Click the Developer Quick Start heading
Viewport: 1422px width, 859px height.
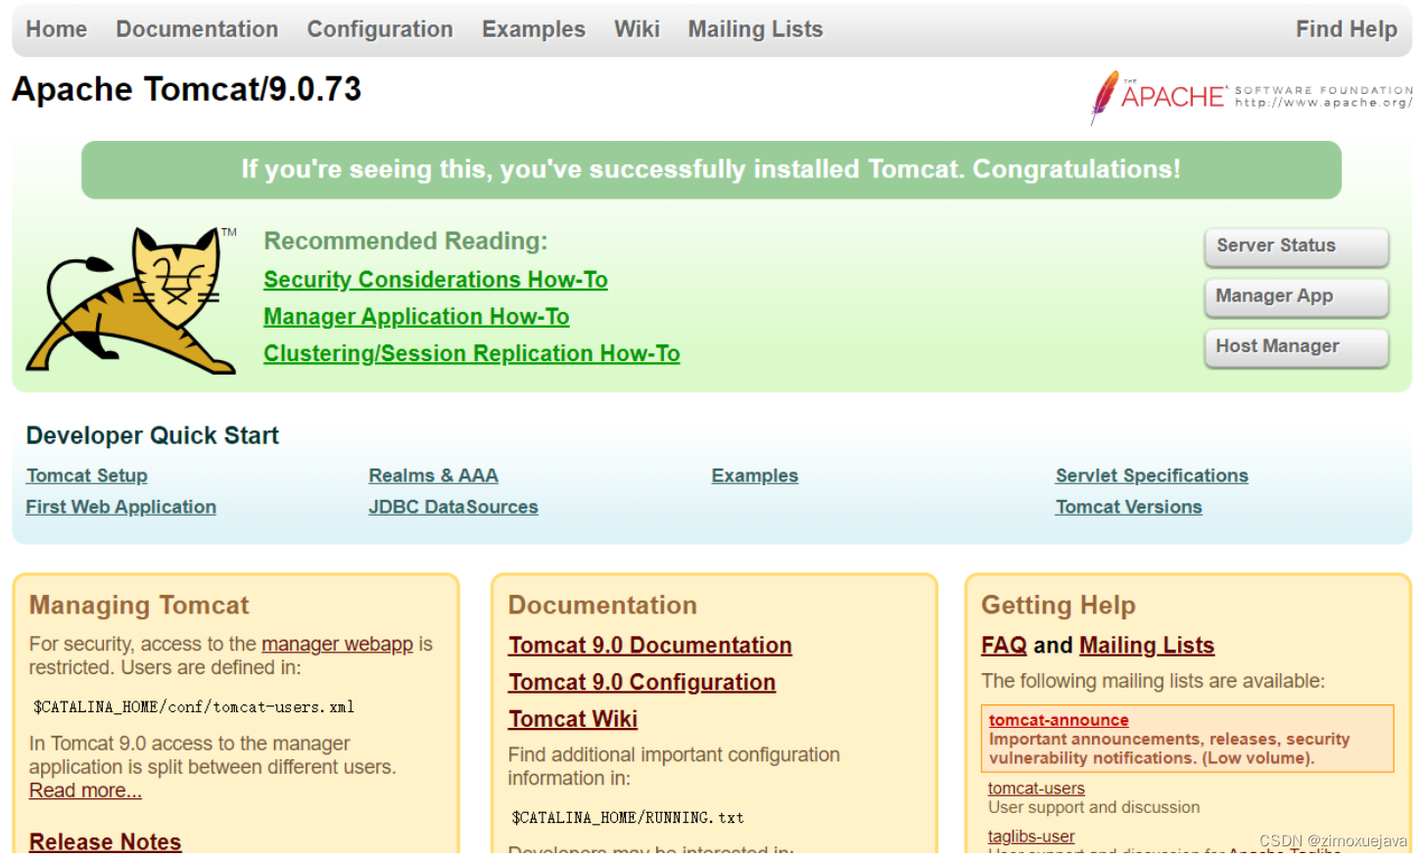(153, 435)
